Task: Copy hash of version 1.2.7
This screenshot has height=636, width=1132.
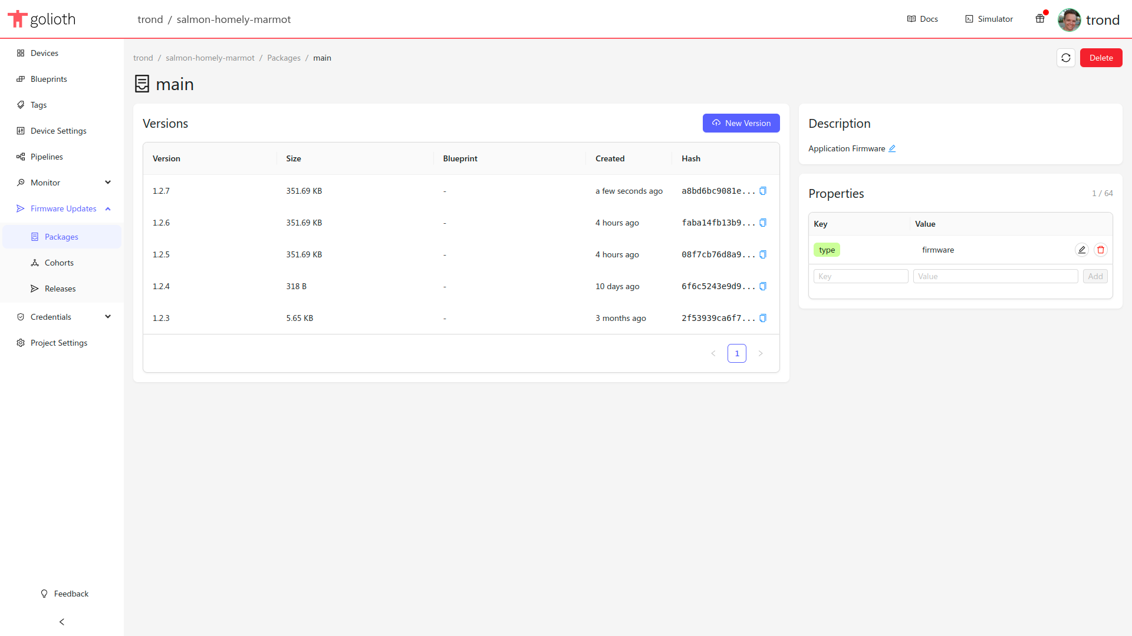Action: click(763, 191)
